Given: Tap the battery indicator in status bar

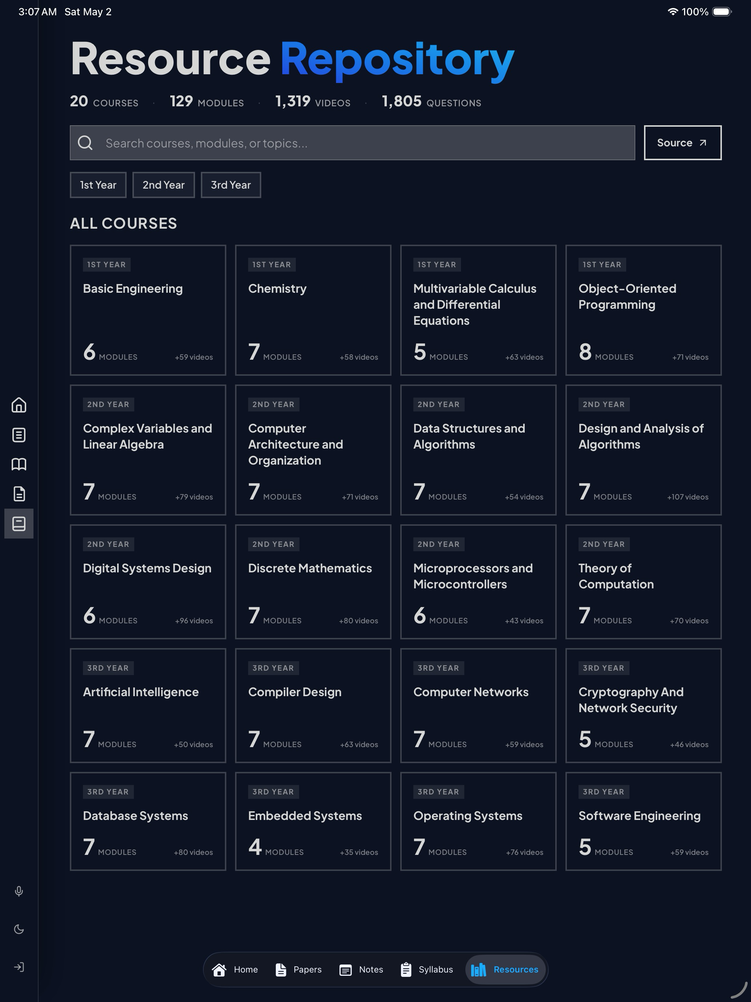Looking at the screenshot, I should [722, 12].
